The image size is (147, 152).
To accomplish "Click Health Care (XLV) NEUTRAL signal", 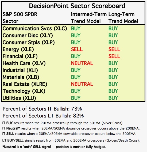I will click(82, 63).
